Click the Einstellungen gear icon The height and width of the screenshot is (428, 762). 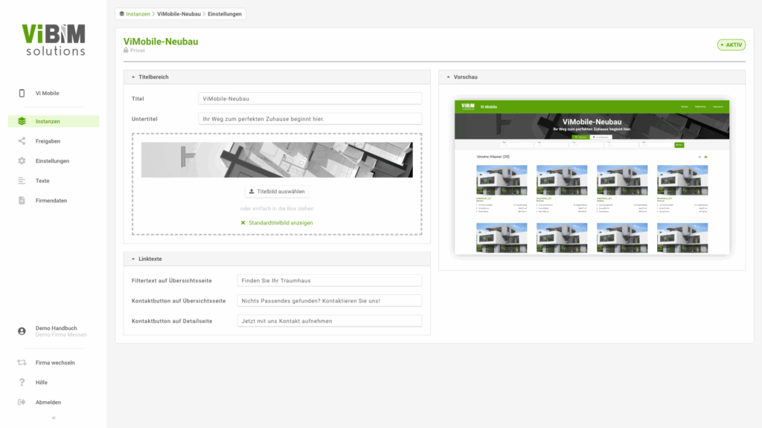click(22, 161)
